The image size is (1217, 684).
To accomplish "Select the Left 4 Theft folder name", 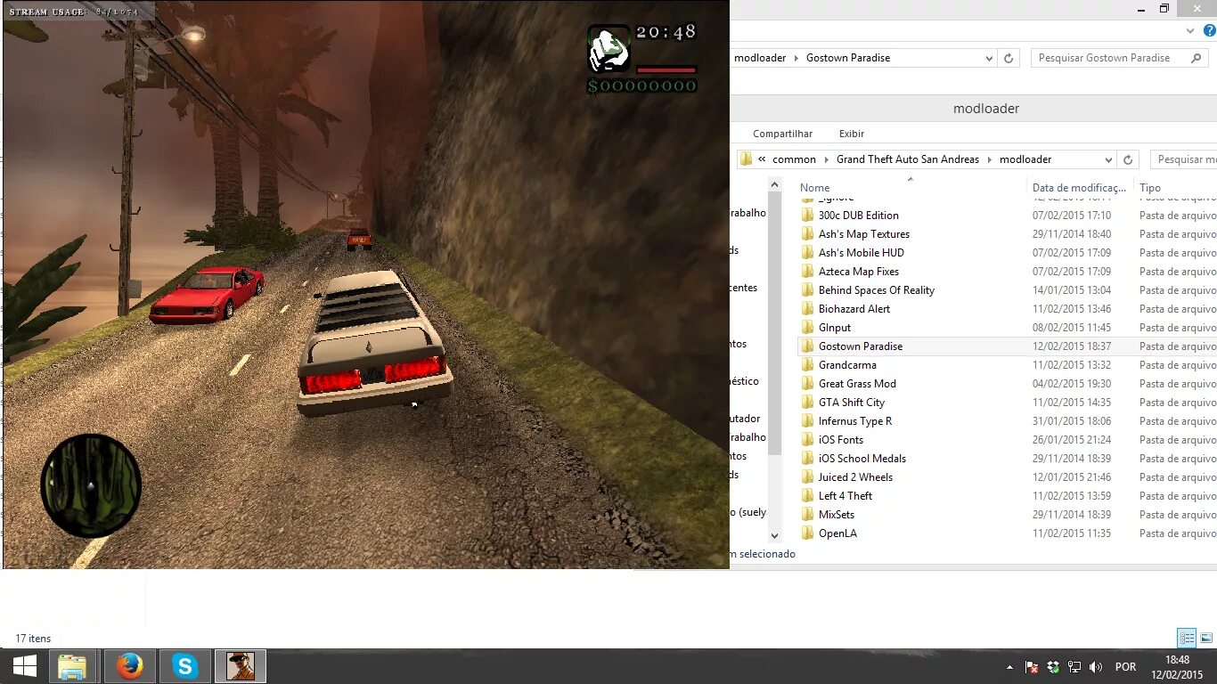I will [845, 496].
